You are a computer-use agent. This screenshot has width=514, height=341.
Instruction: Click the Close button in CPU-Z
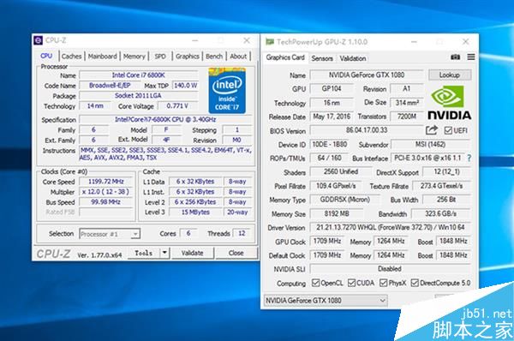tap(236, 253)
